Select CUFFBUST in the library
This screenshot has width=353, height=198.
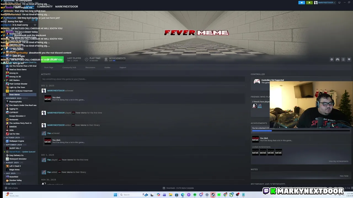click(x=14, y=112)
